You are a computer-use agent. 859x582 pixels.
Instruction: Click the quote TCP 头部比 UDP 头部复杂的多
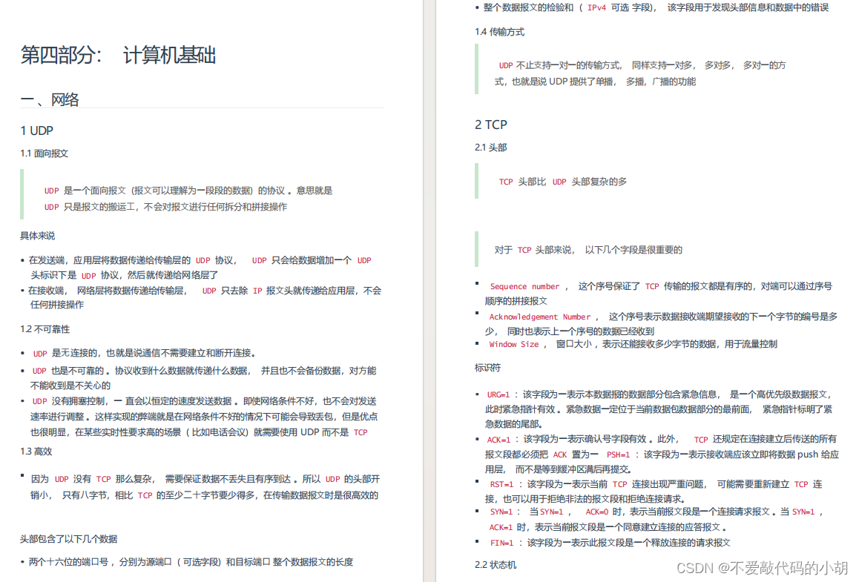click(562, 182)
